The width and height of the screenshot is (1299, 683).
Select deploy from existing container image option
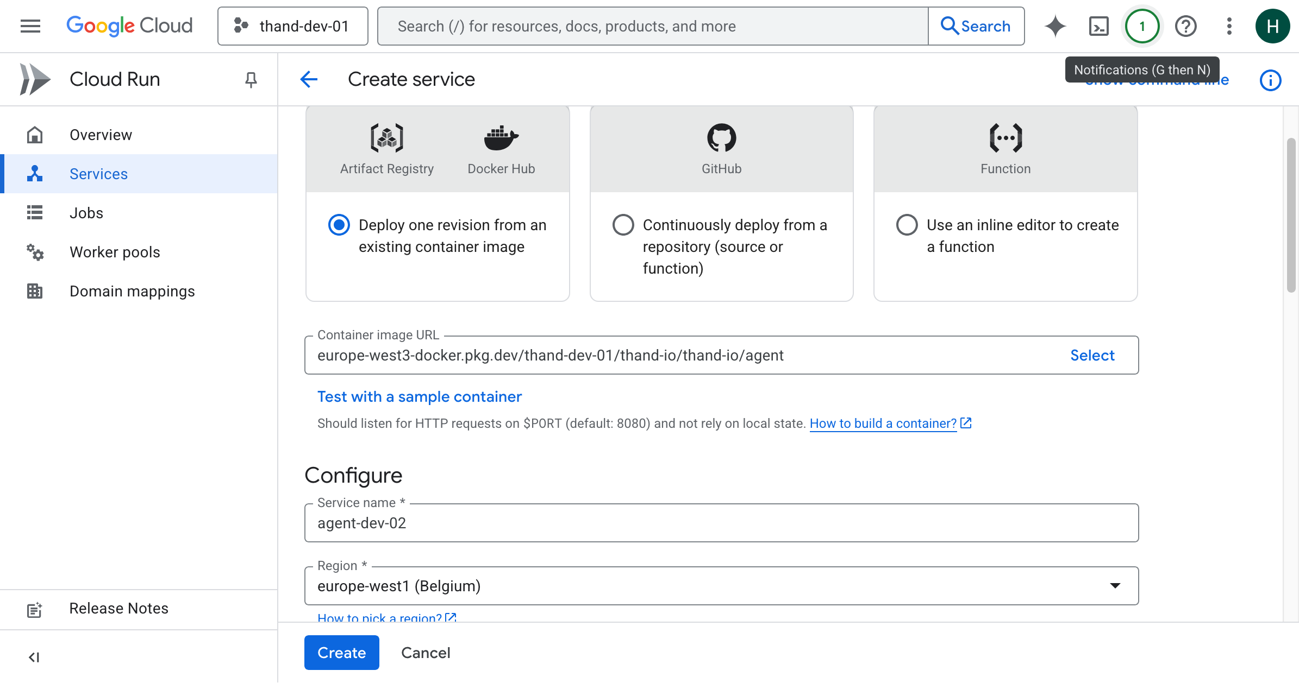coord(339,225)
